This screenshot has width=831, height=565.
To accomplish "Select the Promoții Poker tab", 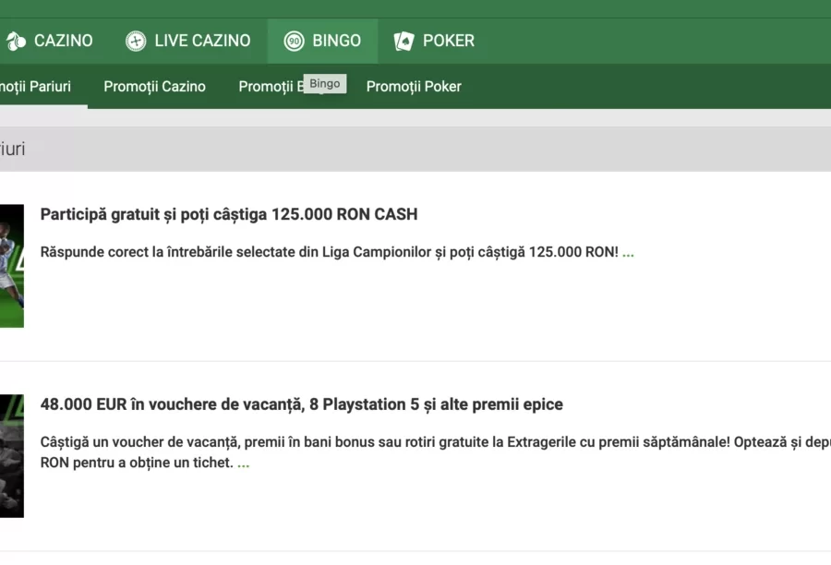I will point(414,87).
